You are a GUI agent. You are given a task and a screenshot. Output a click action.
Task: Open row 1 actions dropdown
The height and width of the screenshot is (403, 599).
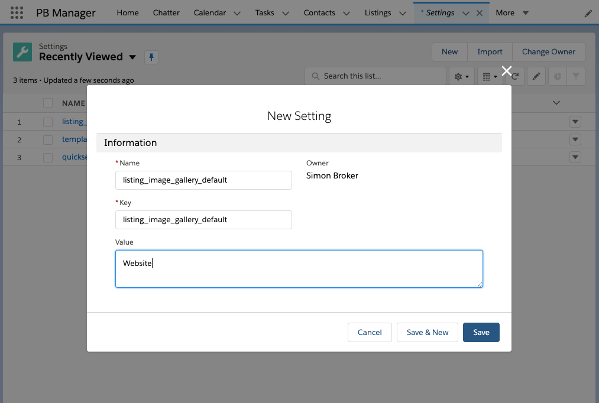[x=575, y=122]
